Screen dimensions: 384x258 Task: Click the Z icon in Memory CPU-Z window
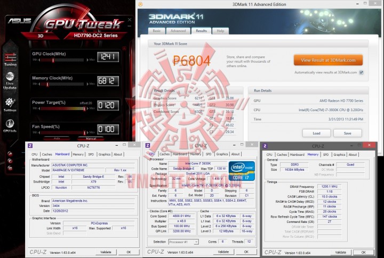pyautogui.click(x=265, y=146)
